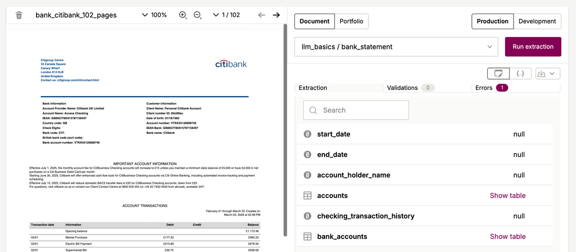
Task: Open the Extraction tab
Action: pos(339,88)
